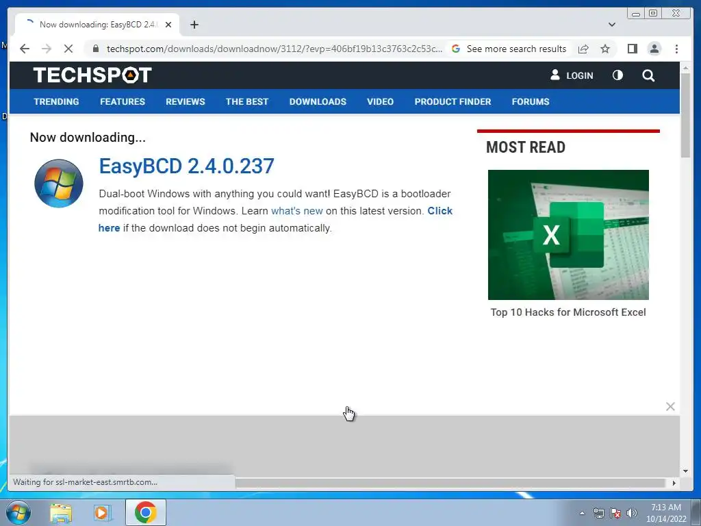Click the 'Now downloading...' heading

88,137
